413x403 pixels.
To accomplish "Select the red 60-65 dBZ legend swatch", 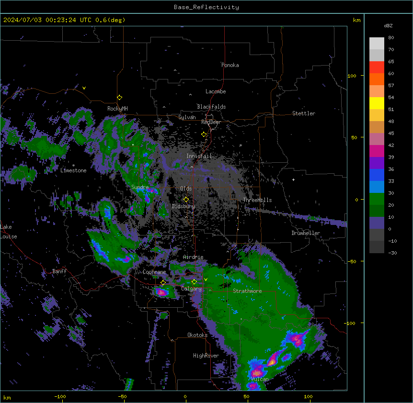I will (377, 67).
